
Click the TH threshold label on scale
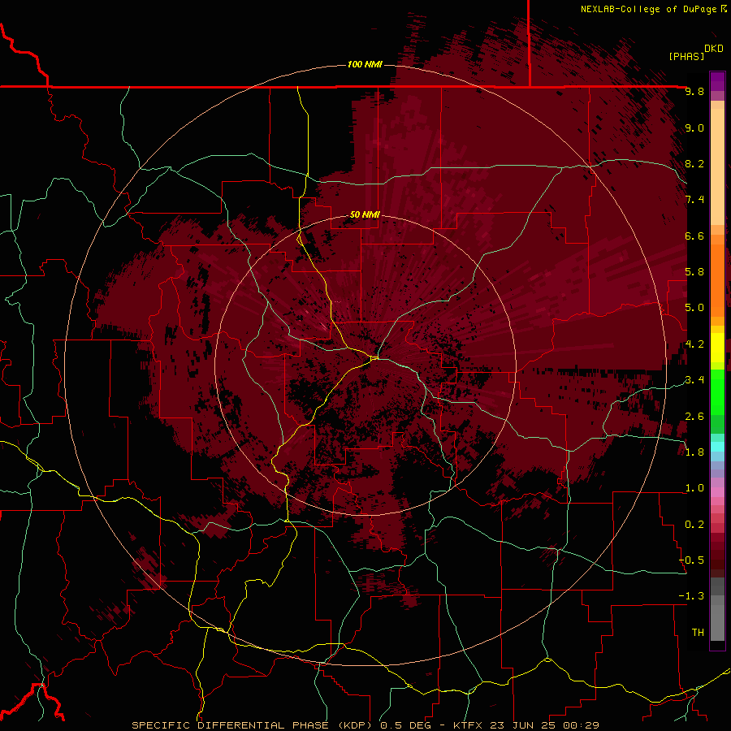[698, 633]
